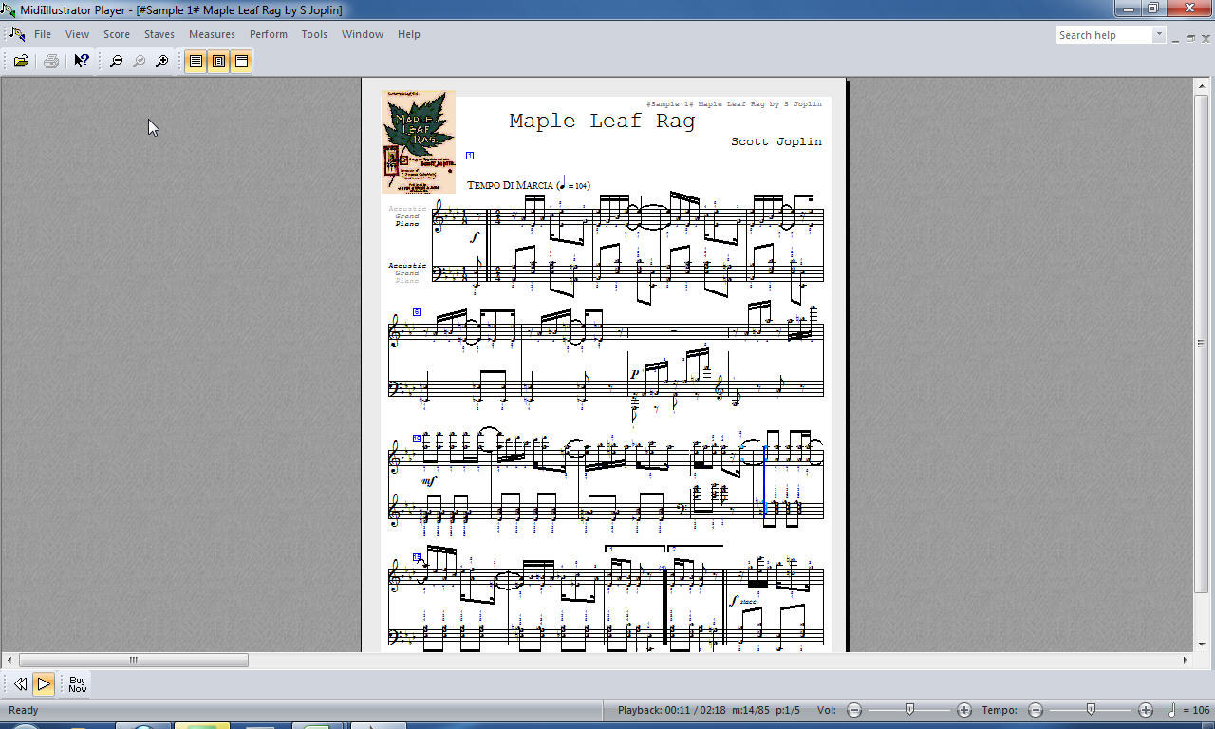Click the 'mf' dynamic marking in third system
The image size is (1215, 729).
429,481
